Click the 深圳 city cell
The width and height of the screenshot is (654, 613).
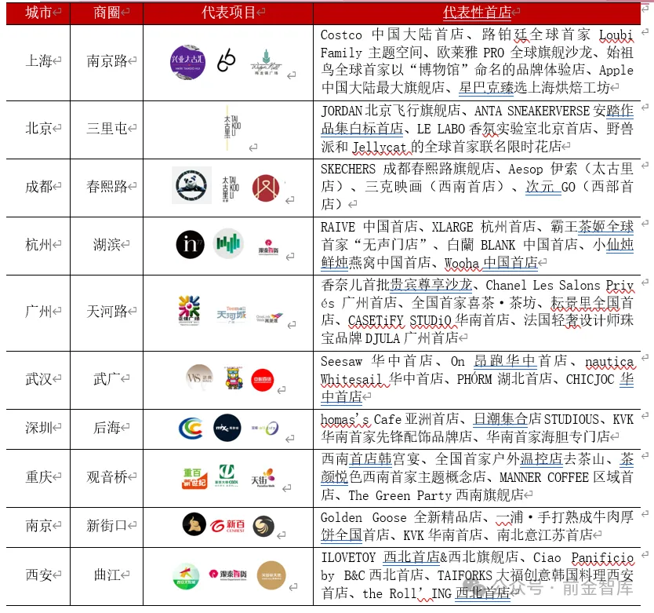[x=38, y=428]
